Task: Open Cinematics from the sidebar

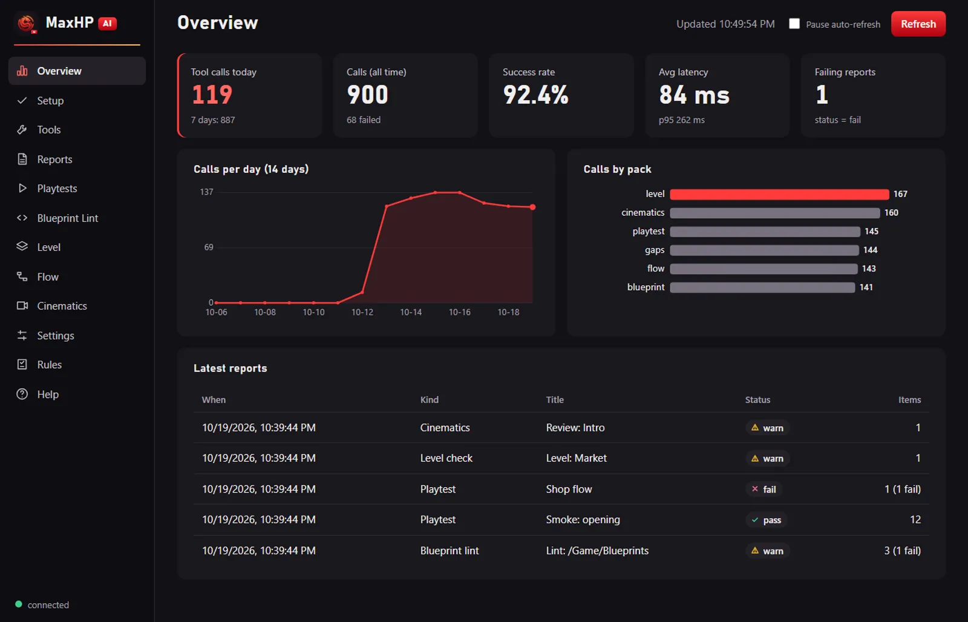Action: coord(77,306)
